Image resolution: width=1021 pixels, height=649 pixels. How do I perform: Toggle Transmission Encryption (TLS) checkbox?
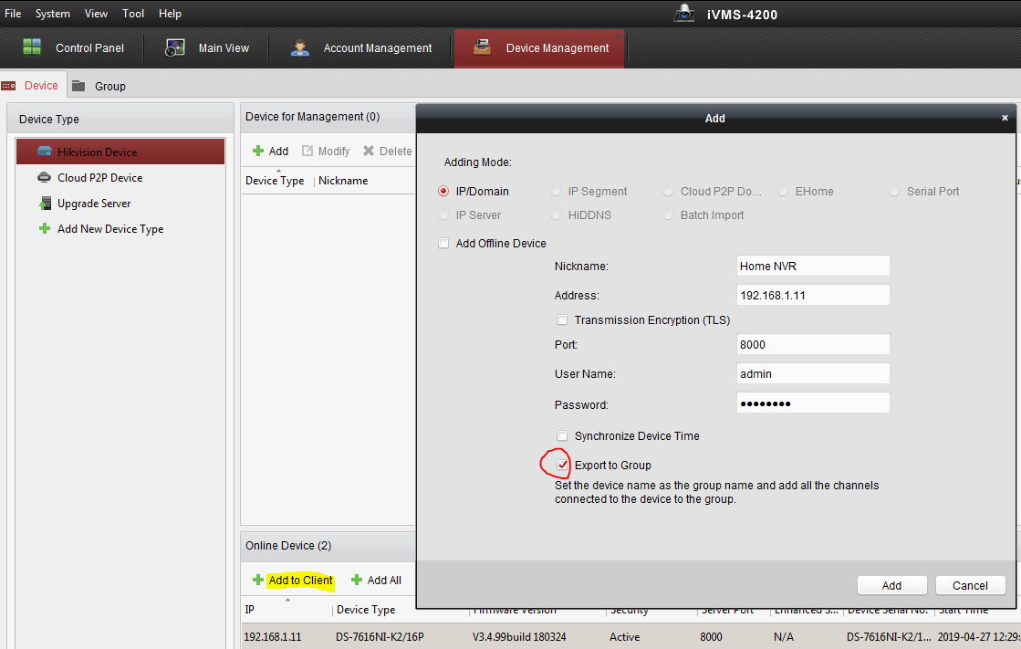[563, 320]
